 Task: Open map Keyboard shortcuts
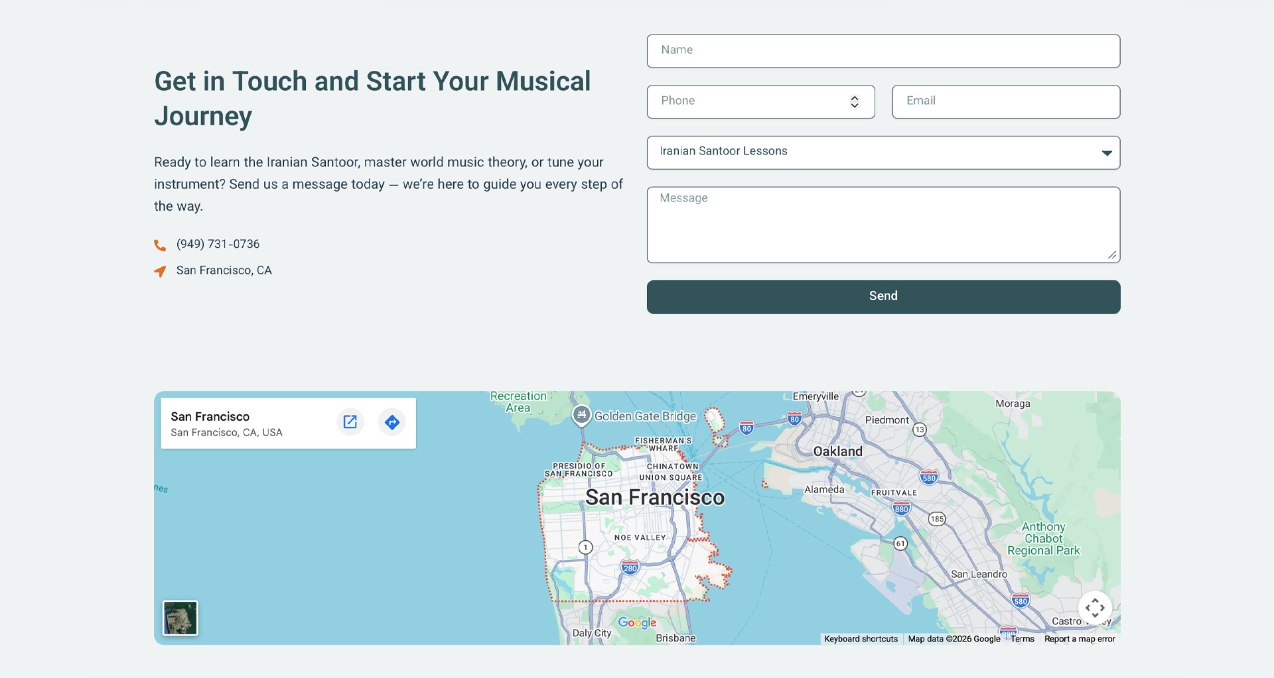[861, 639]
